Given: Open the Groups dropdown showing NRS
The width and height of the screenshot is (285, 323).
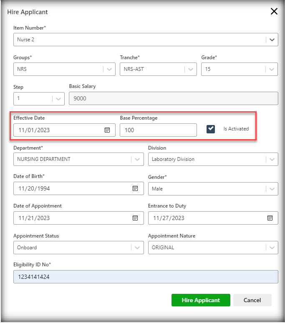Looking at the screenshot, I should click(109, 69).
